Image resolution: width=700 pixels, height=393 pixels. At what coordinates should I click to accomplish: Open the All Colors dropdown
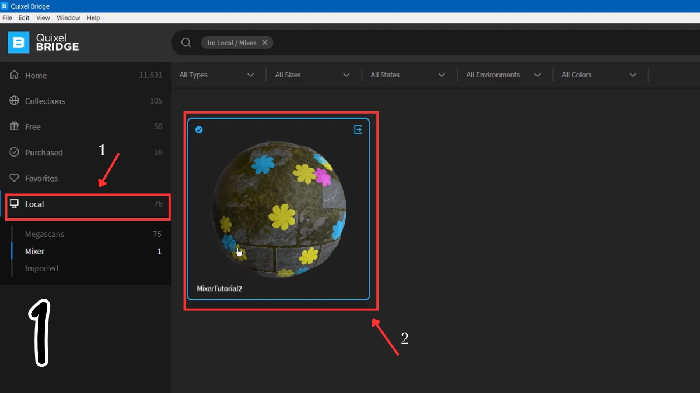point(599,75)
